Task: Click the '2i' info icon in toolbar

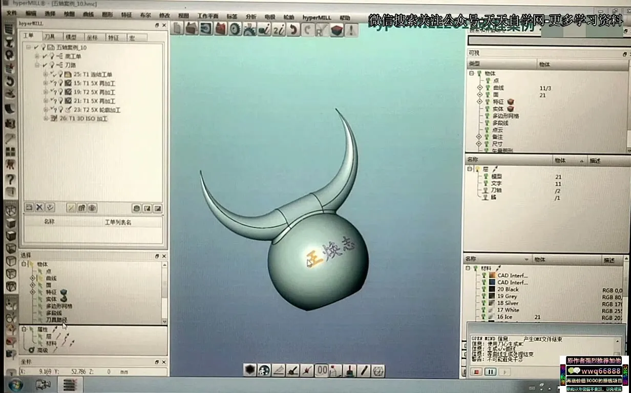Action: (279, 30)
